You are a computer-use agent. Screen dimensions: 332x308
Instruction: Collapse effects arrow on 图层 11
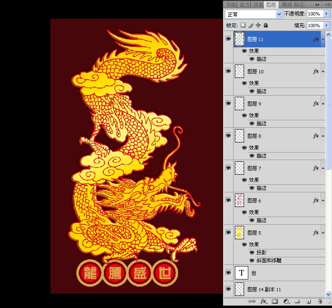(x=323, y=39)
